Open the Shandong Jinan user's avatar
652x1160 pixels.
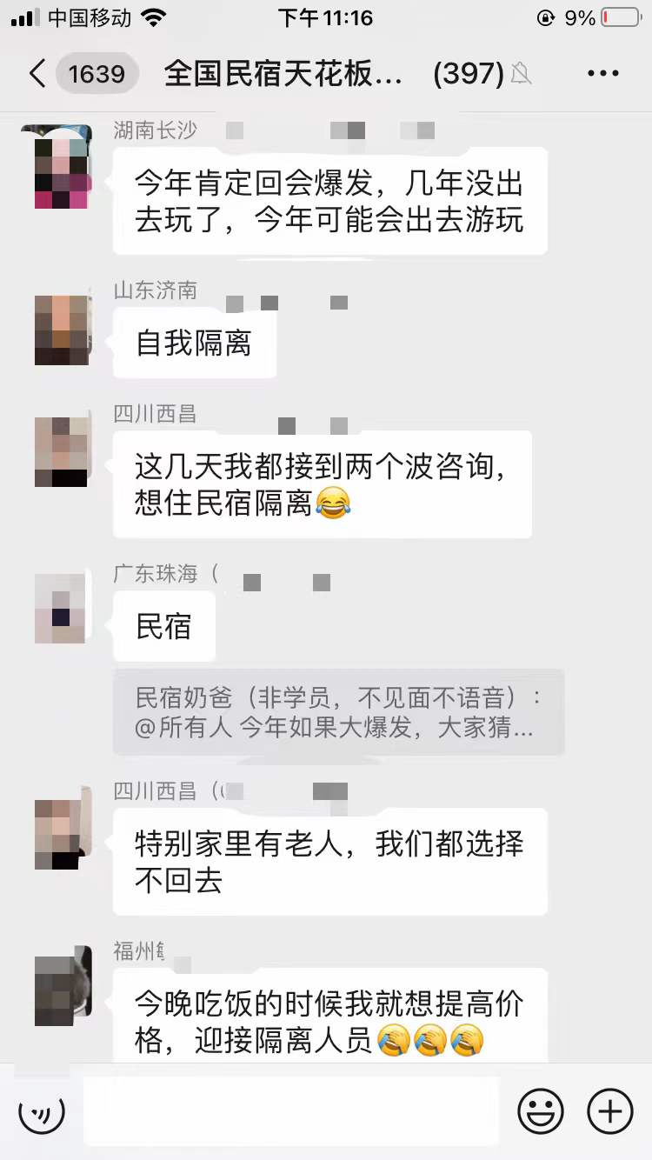tap(63, 330)
